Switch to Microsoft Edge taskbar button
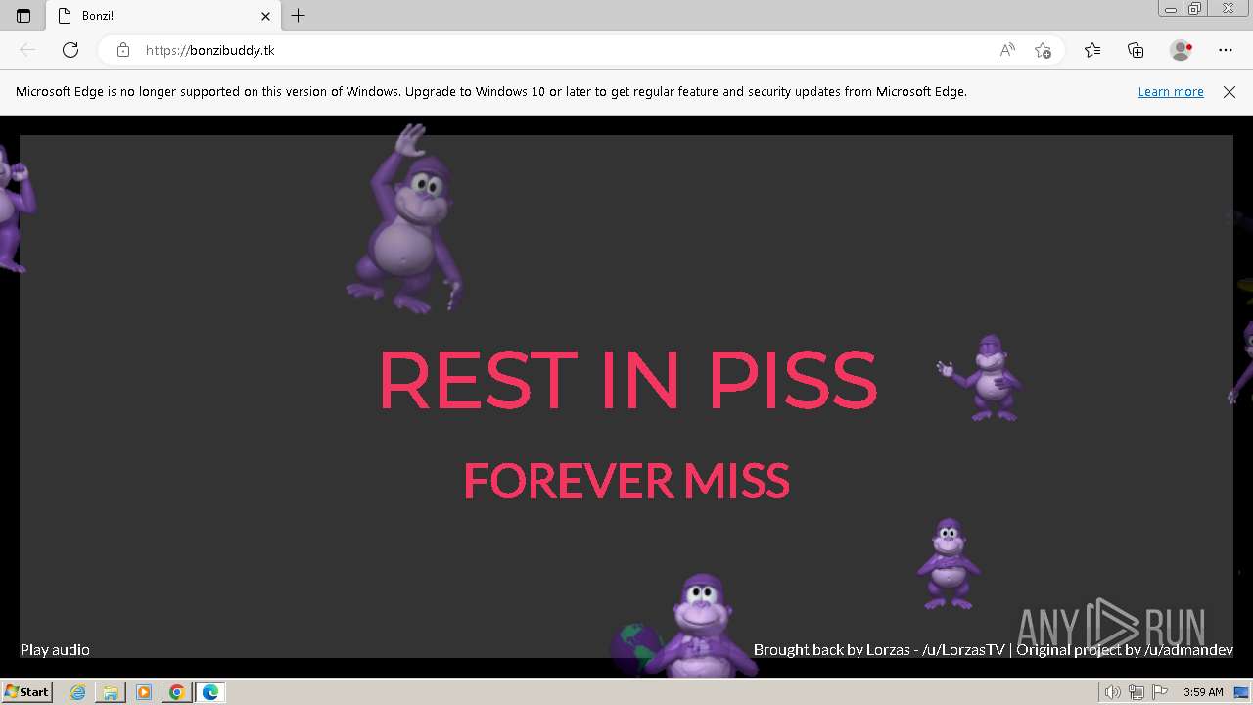Screen dimensions: 1253x705 click(x=209, y=692)
